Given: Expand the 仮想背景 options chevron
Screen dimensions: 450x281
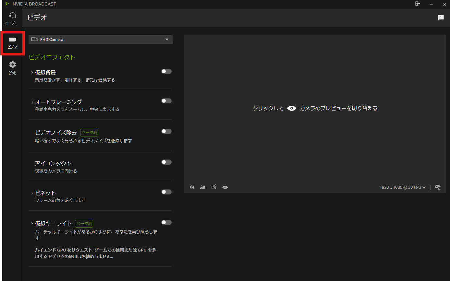Looking at the screenshot, I should click(x=32, y=73).
